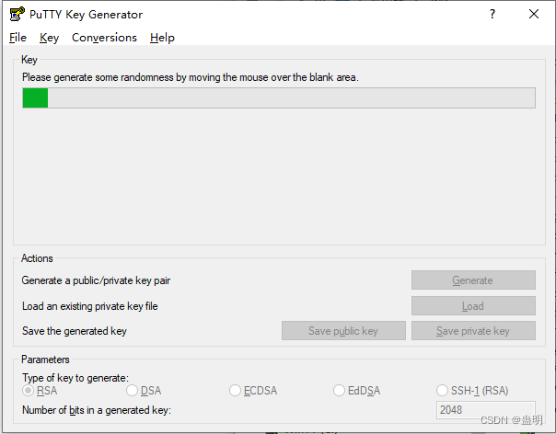Viewport: 556px width, 434px height.
Task: Click 'Generate a public/private key pair' label
Action: (96, 280)
